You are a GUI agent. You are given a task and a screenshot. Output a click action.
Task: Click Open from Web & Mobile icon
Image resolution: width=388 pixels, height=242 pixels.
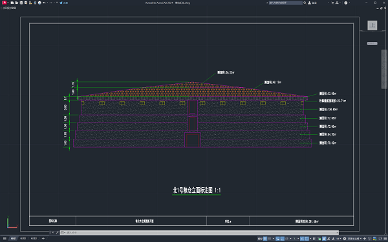pos(30,3)
